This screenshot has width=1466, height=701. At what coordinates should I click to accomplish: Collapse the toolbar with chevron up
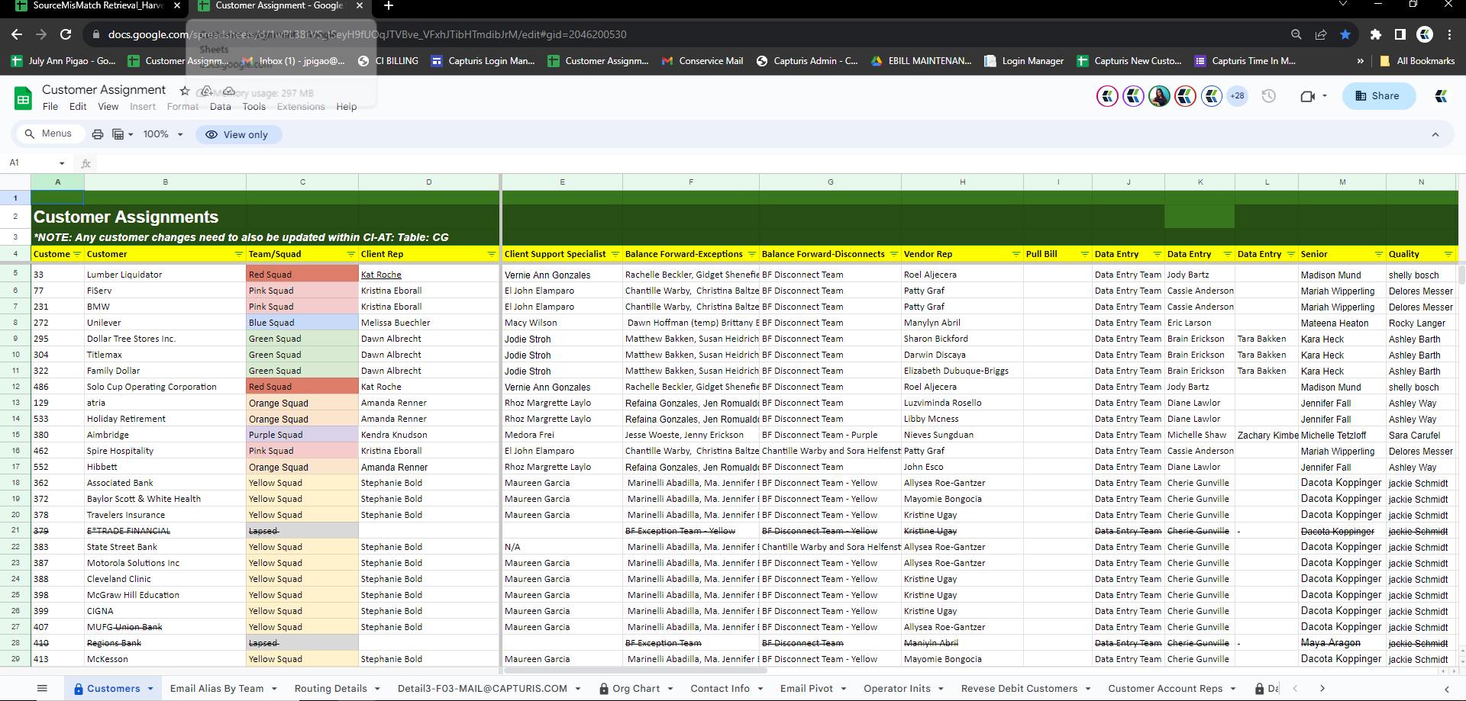coord(1435,134)
